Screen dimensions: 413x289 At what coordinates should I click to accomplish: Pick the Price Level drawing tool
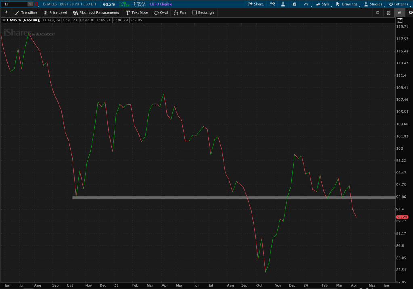[x=55, y=12]
